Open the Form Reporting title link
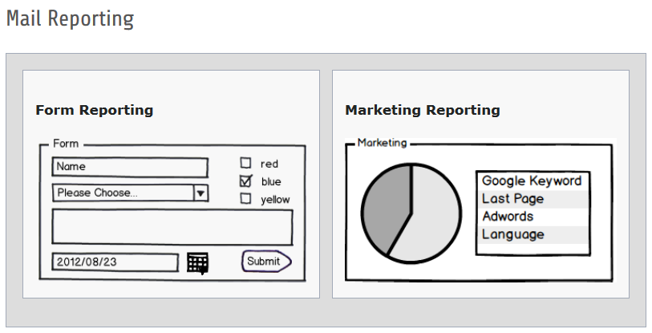The width and height of the screenshot is (652, 333). (94, 110)
